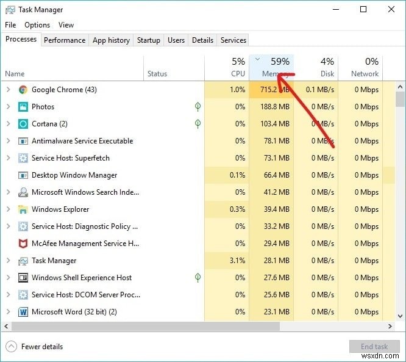The width and height of the screenshot is (406, 362).
Task: Click the horizontal scrollbar left arrow
Action: 6,327
